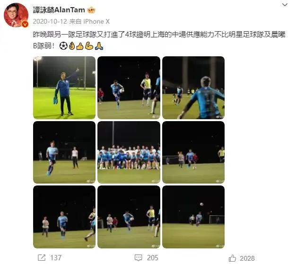Image resolution: width=296 pixels, height=264 pixels.
Task: Click the iPhone X source link
Action: [x=96, y=21]
